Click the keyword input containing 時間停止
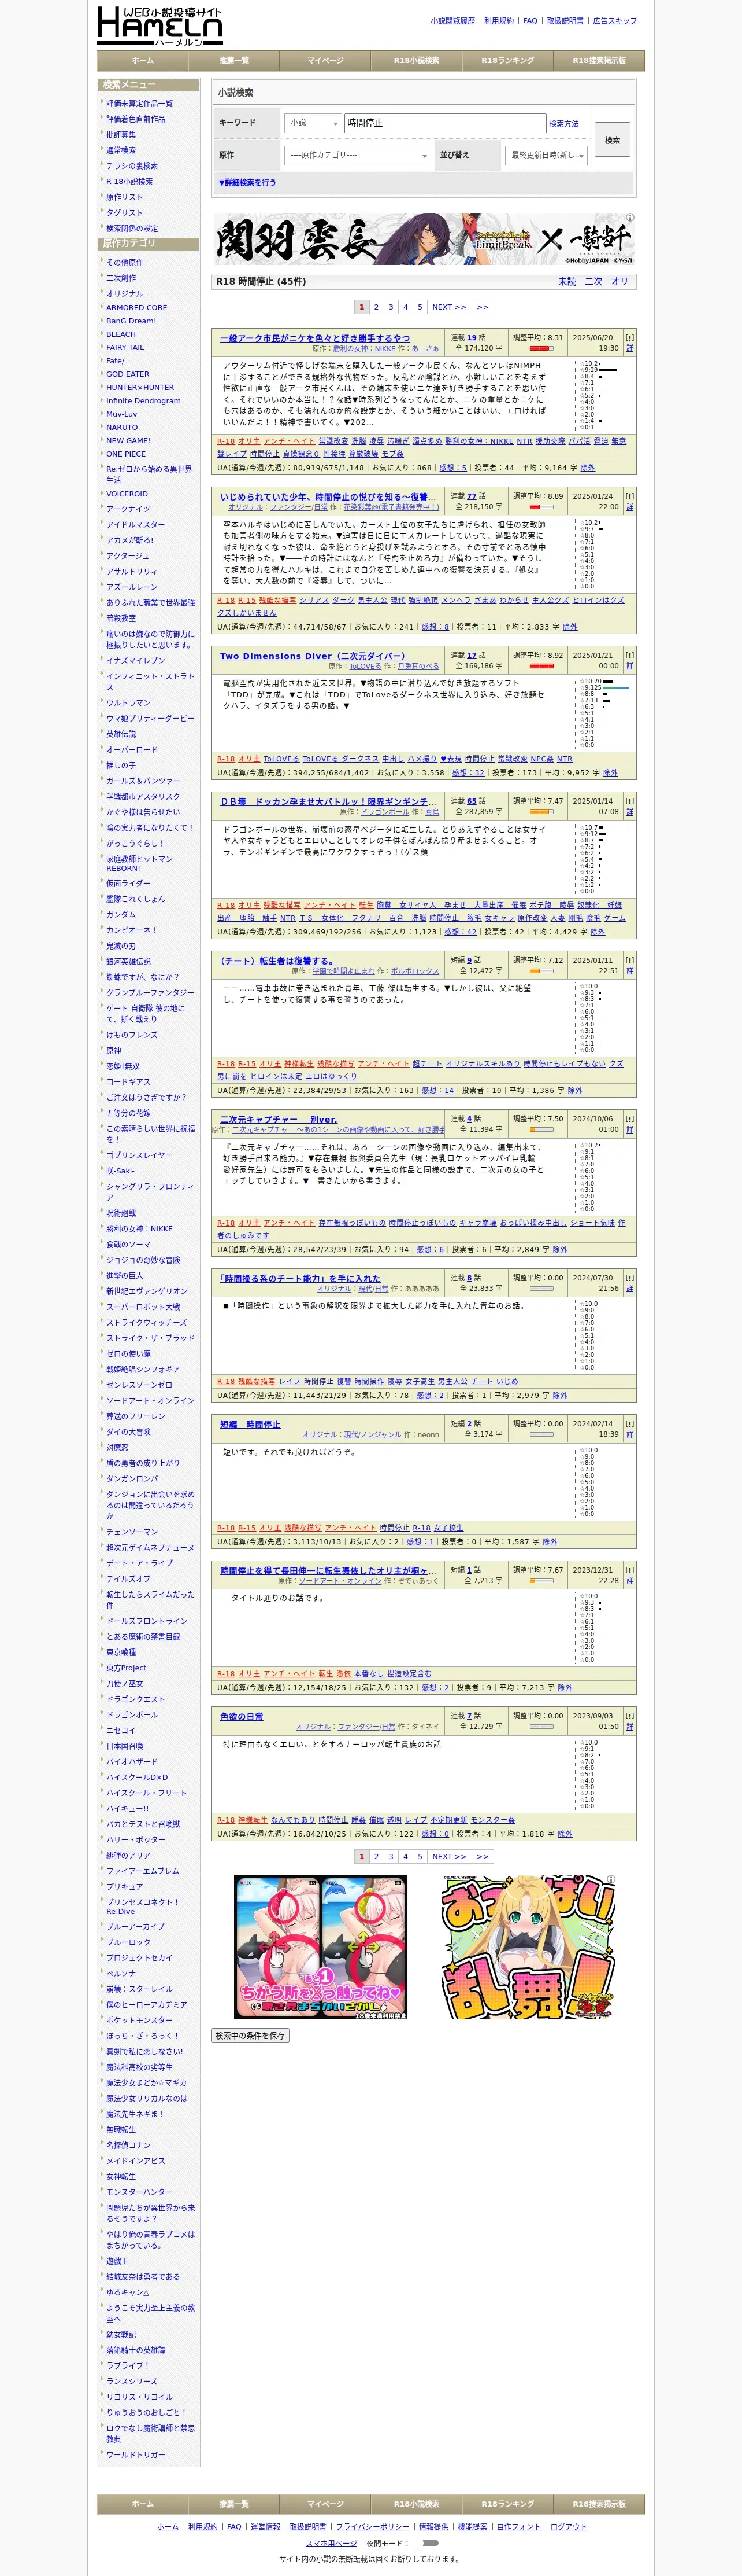 pos(444,123)
